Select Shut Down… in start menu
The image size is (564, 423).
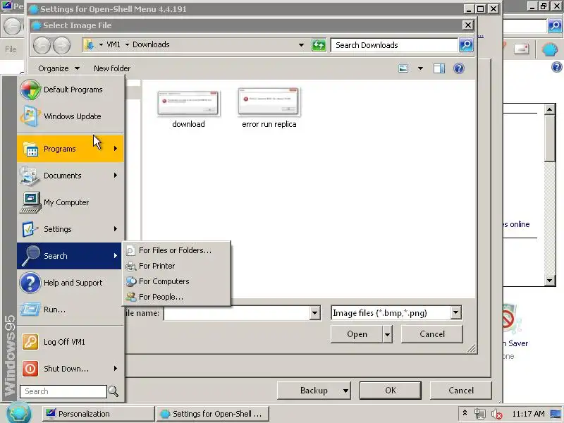70,369
